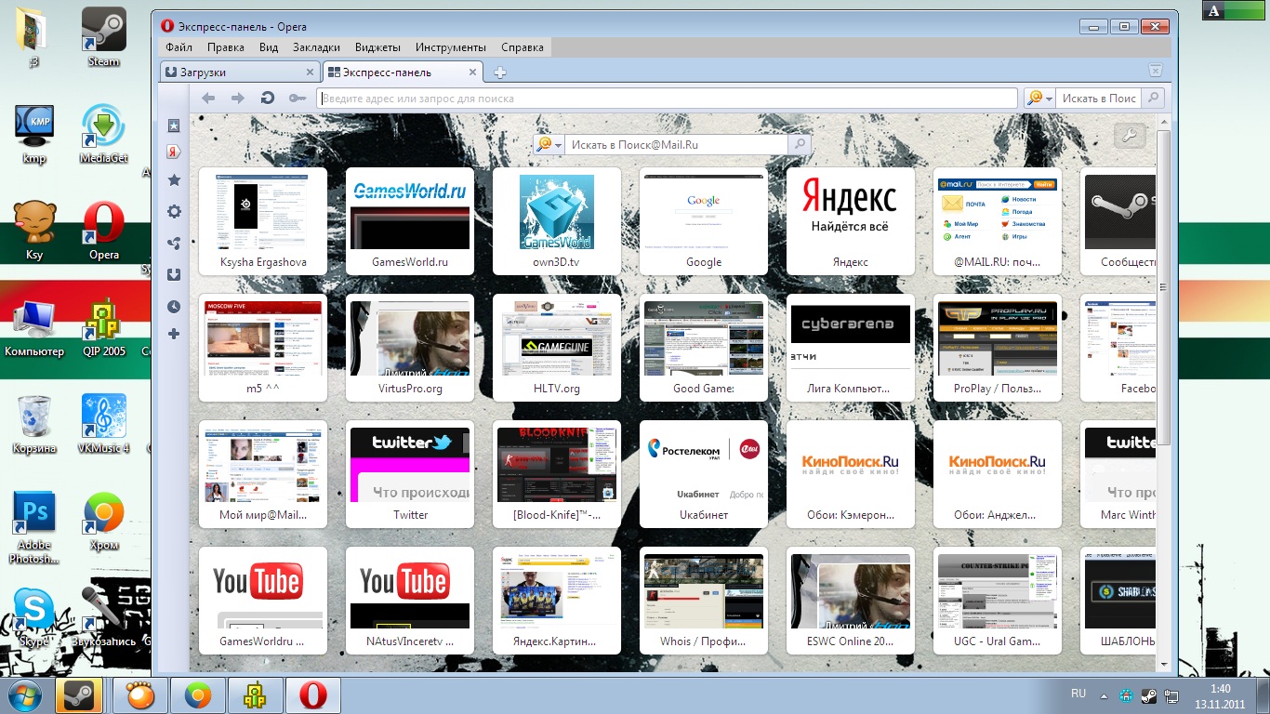Open the Windows Start button

[25, 694]
